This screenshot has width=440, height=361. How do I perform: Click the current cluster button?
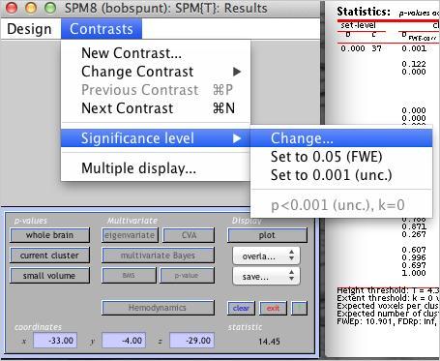click(x=49, y=256)
